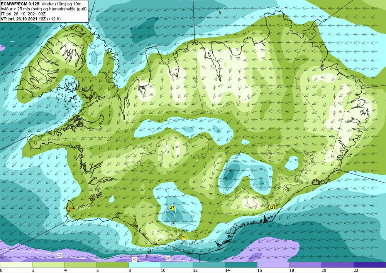
Task: Pick the 10–12 m/s aqua legend swatch
Action: [177, 265]
